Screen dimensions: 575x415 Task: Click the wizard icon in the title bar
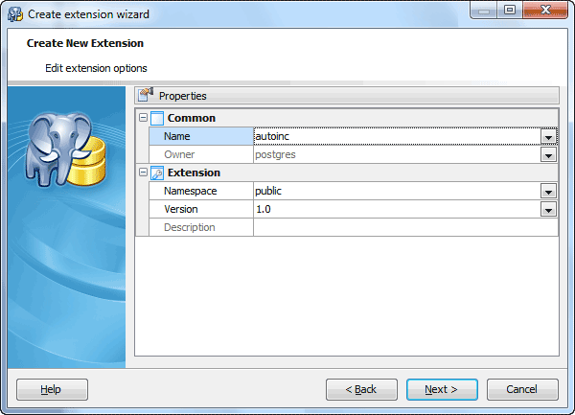coord(15,14)
